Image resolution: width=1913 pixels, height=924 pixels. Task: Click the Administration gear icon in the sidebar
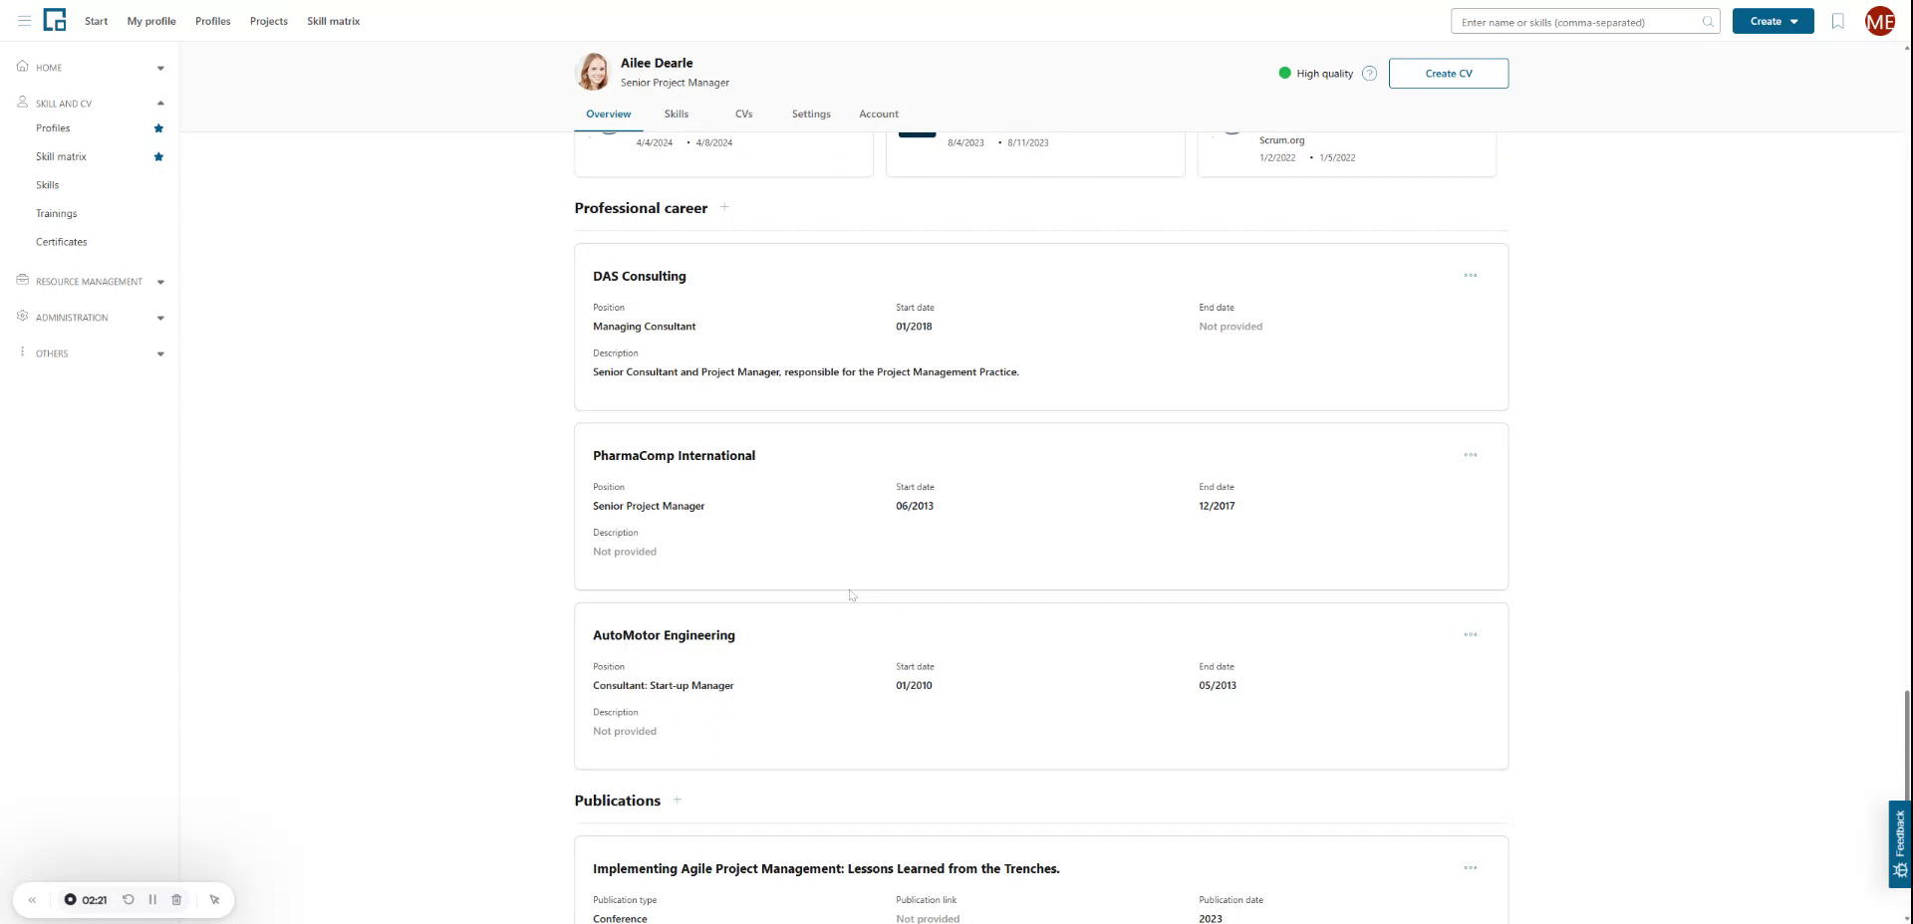(x=22, y=317)
